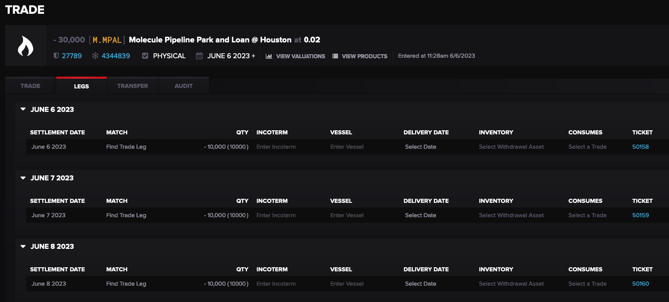Click the flame commodity icon
The height and width of the screenshot is (302, 669).
[x=25, y=46]
